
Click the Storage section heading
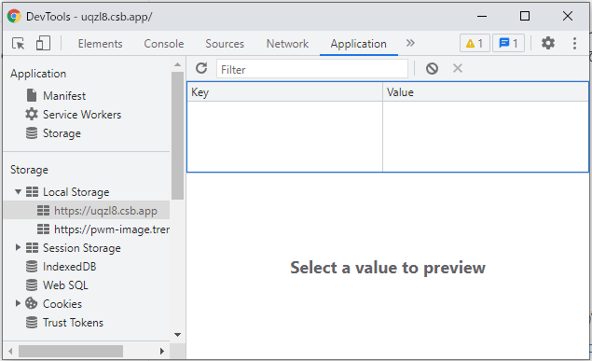[x=29, y=170]
